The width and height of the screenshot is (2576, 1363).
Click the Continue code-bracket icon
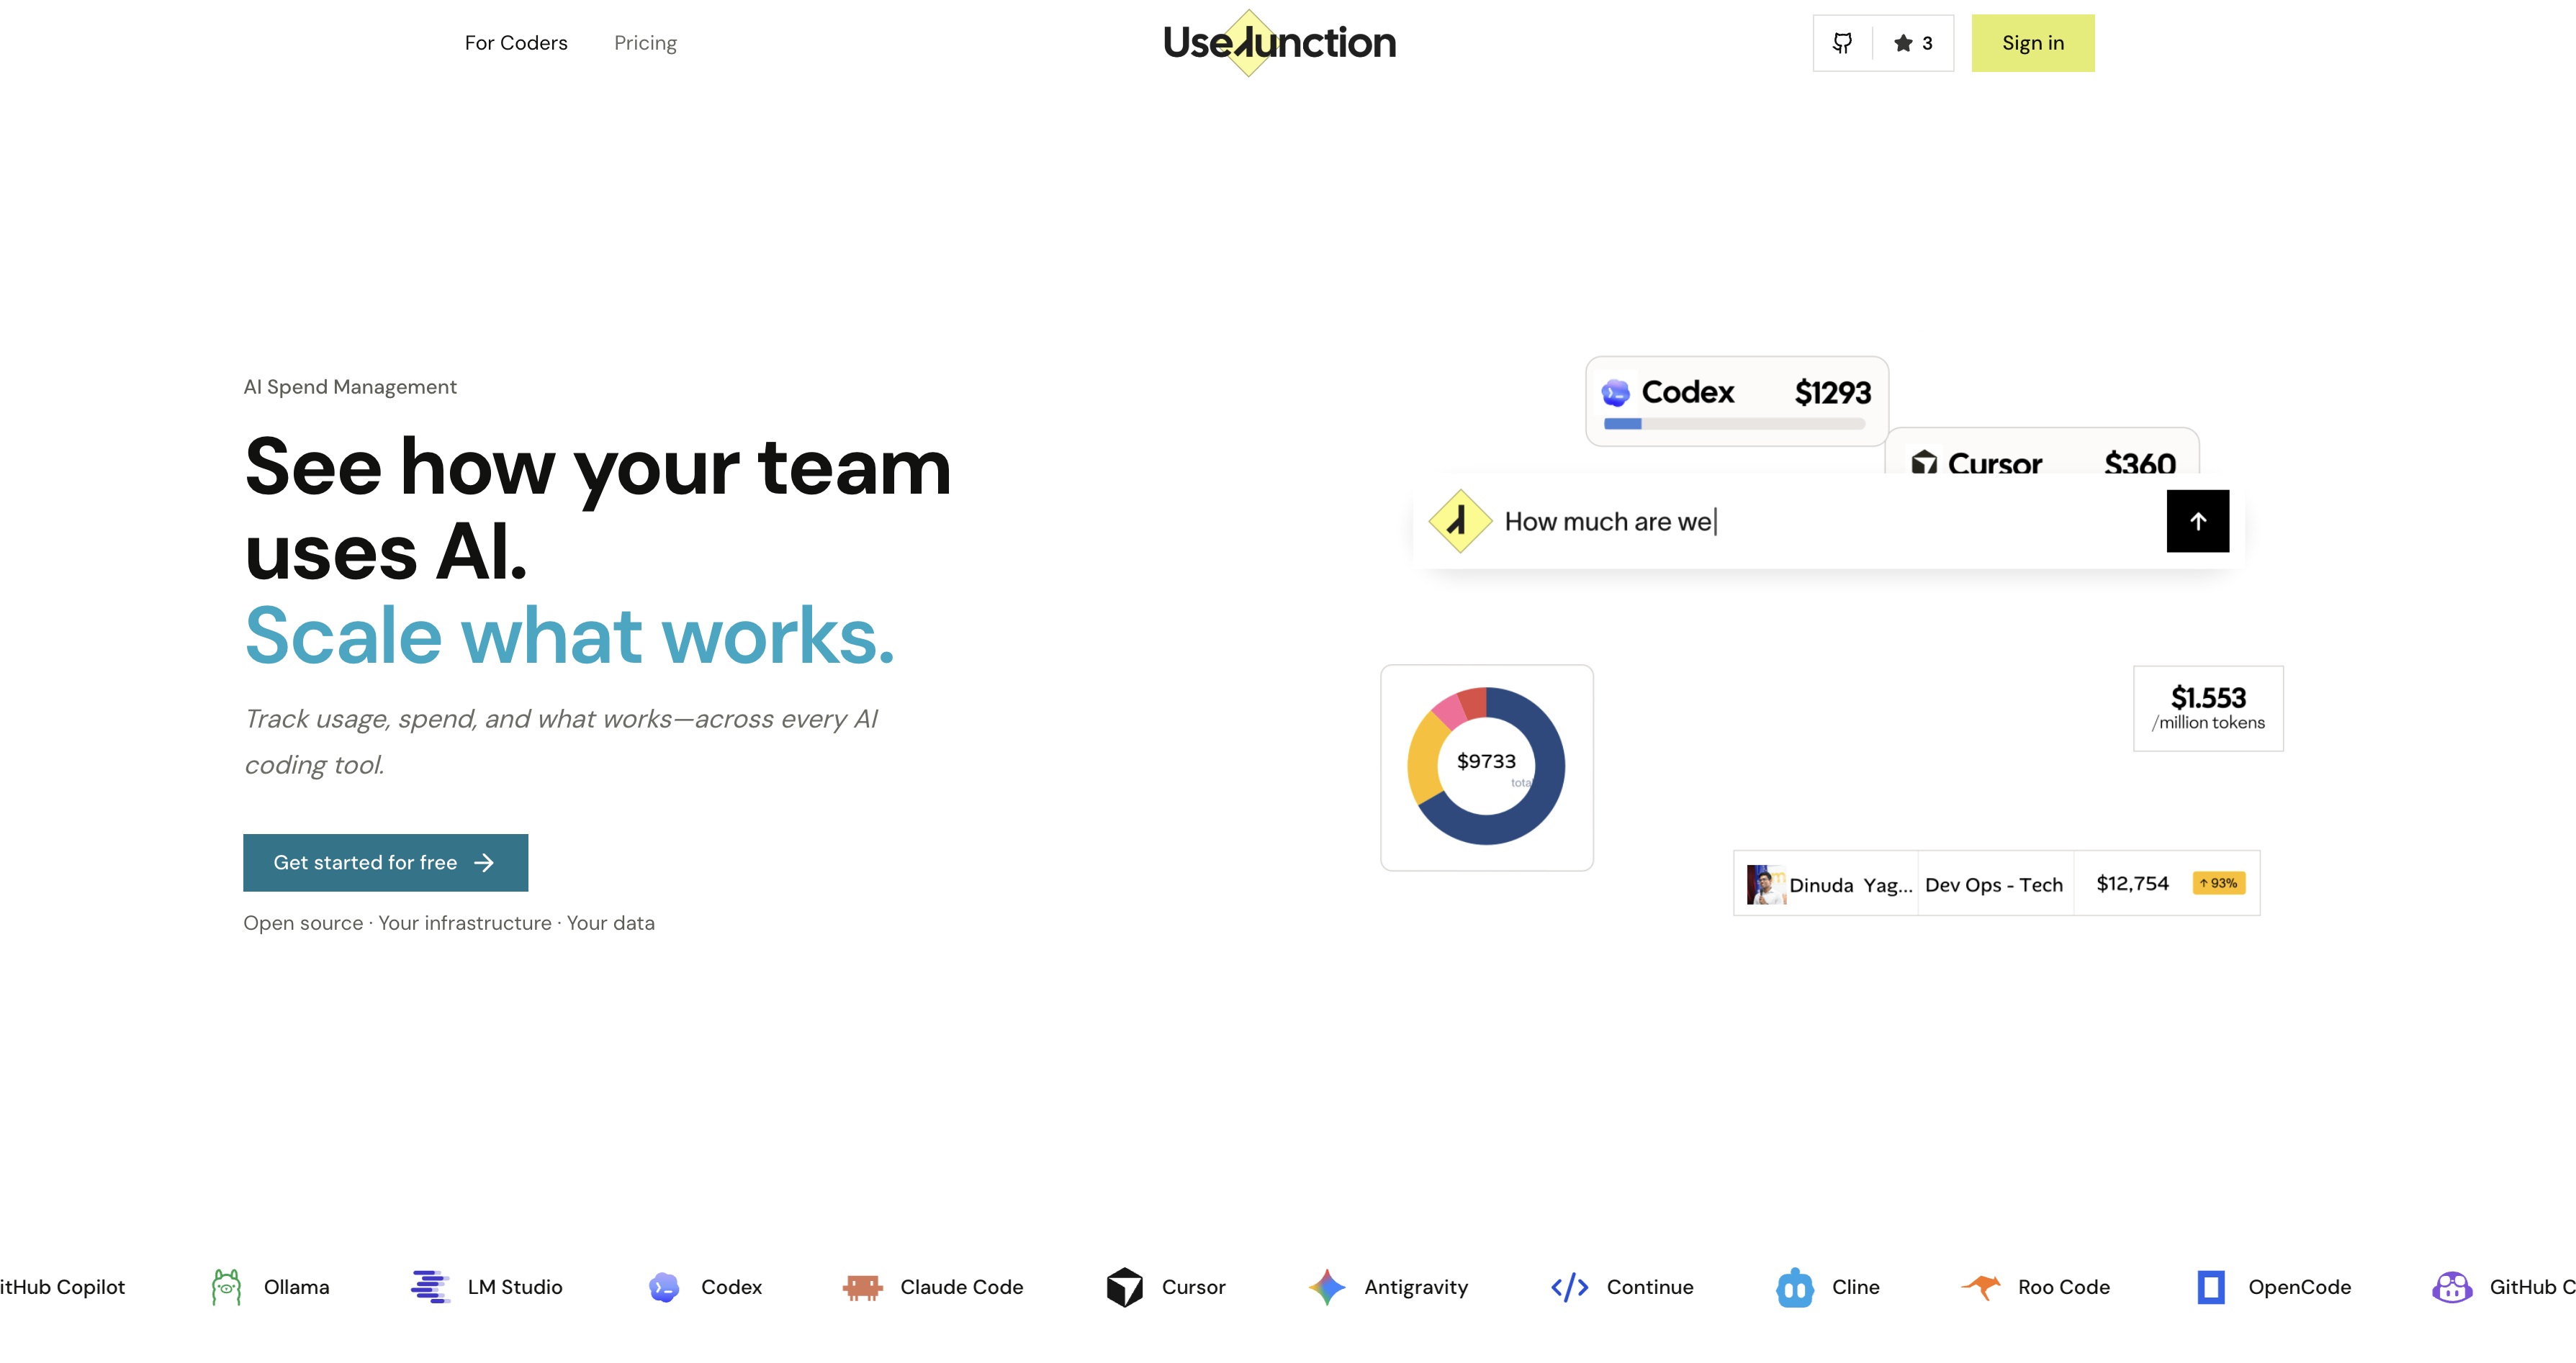tap(1570, 1287)
